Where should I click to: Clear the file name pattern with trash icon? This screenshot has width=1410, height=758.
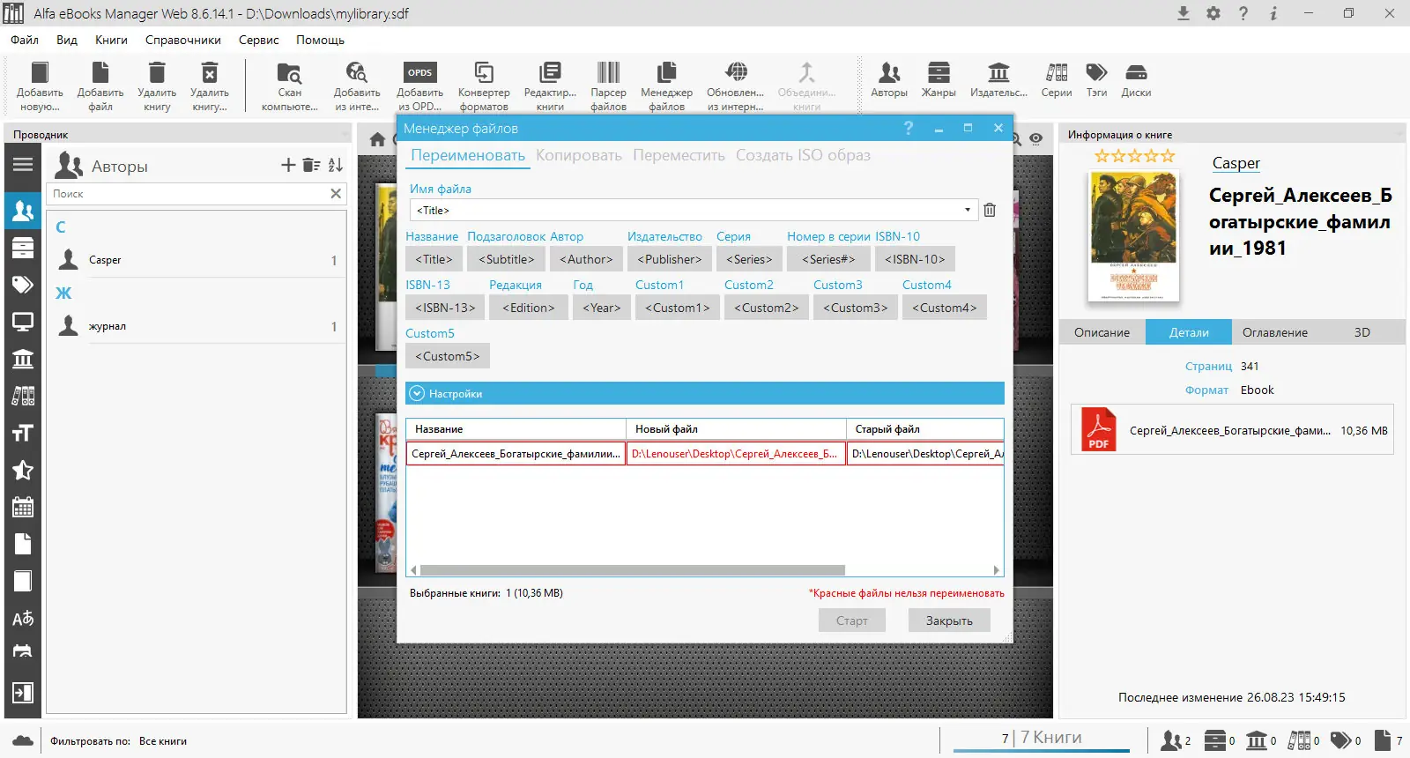click(990, 211)
